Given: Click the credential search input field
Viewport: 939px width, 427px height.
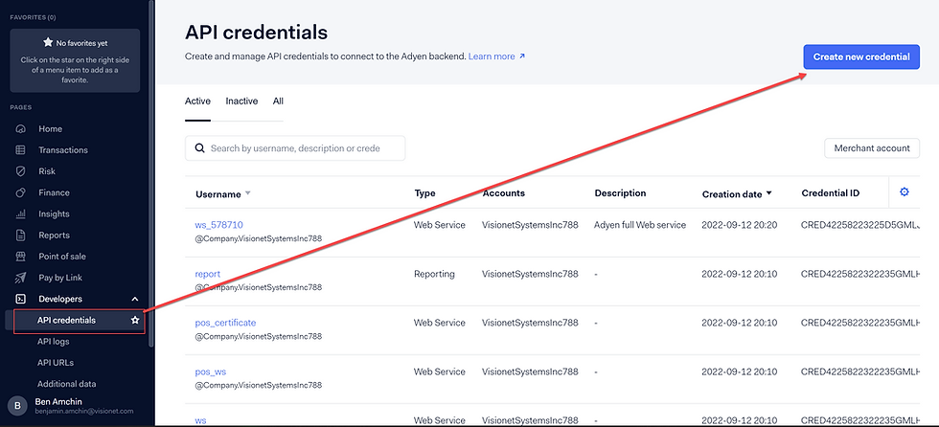Looking at the screenshot, I should (295, 148).
